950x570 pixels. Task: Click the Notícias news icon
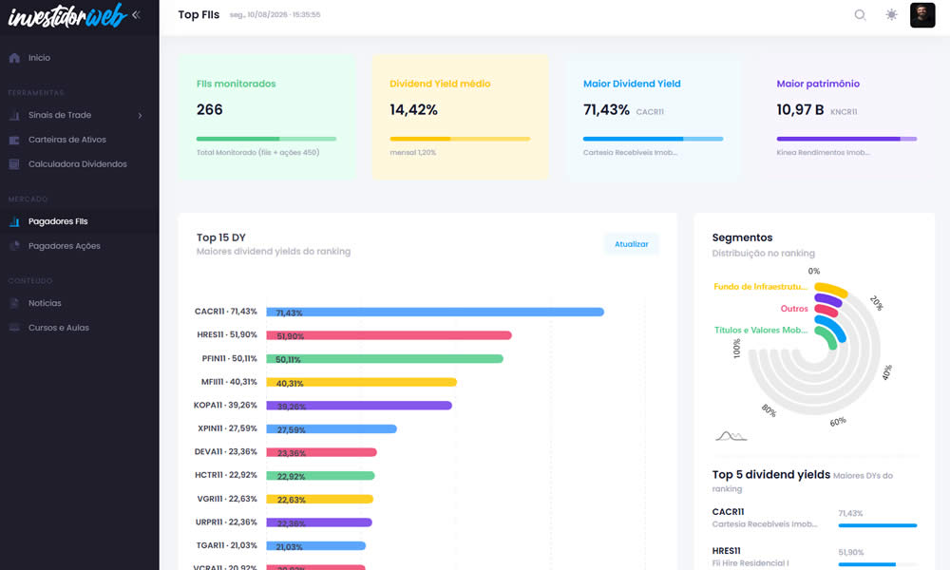pos(14,303)
